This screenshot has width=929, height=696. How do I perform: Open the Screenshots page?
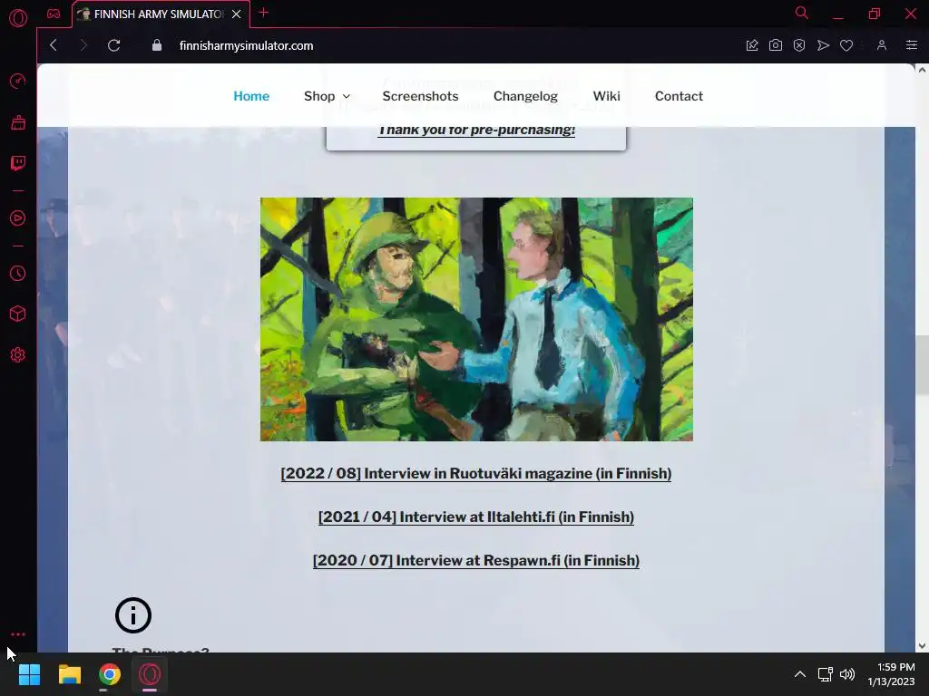tap(420, 96)
